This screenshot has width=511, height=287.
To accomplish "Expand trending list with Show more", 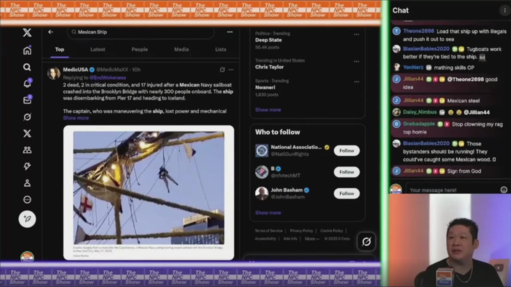I will pyautogui.click(x=268, y=110).
